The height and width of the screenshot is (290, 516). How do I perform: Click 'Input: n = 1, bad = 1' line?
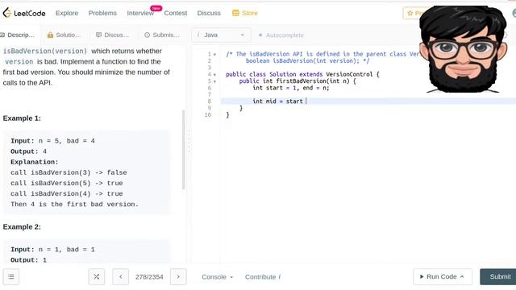pos(52,250)
